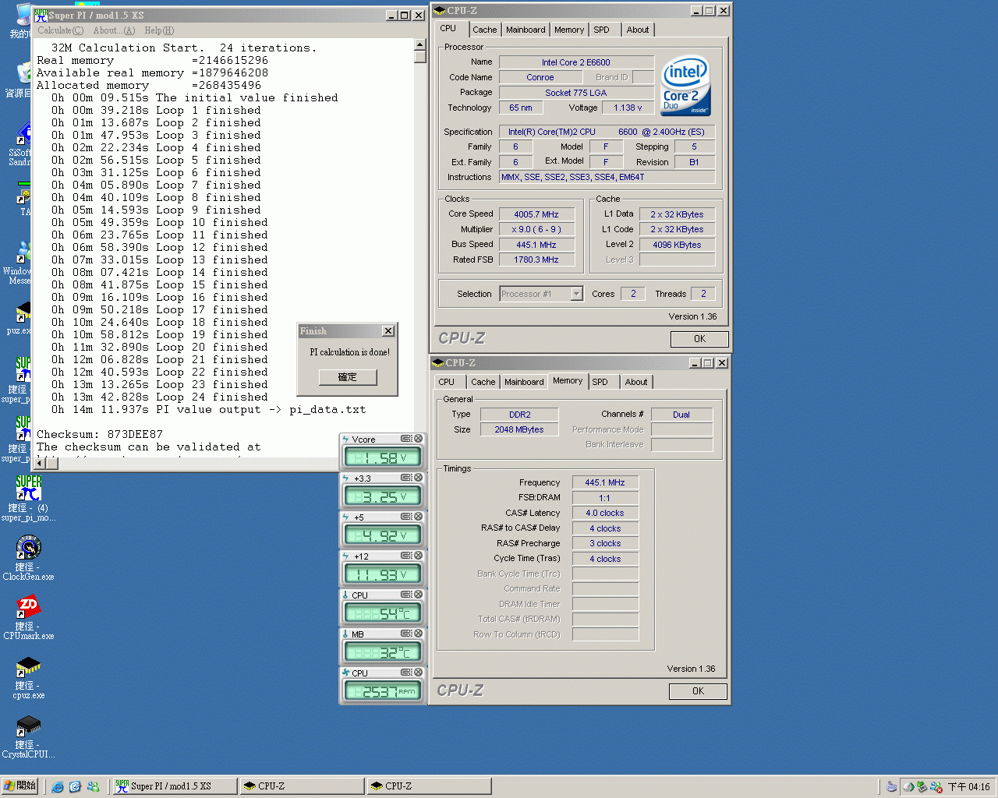Click OK in the lower CPU-Z memory window
Screen dimensions: 998x798
(698, 691)
